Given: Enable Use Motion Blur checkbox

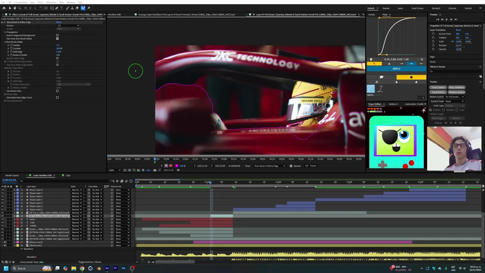Looking at the screenshot, I should [57, 91].
